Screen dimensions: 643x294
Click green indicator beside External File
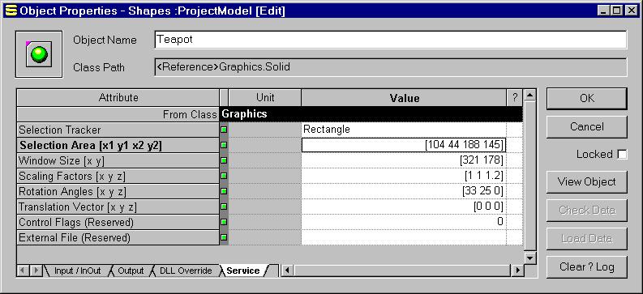click(224, 237)
